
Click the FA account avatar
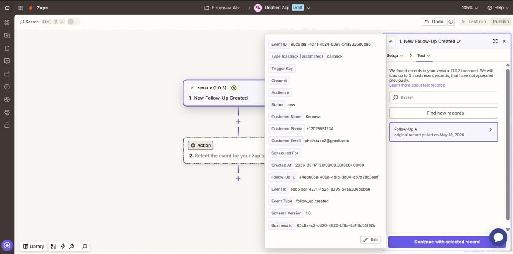(258, 8)
